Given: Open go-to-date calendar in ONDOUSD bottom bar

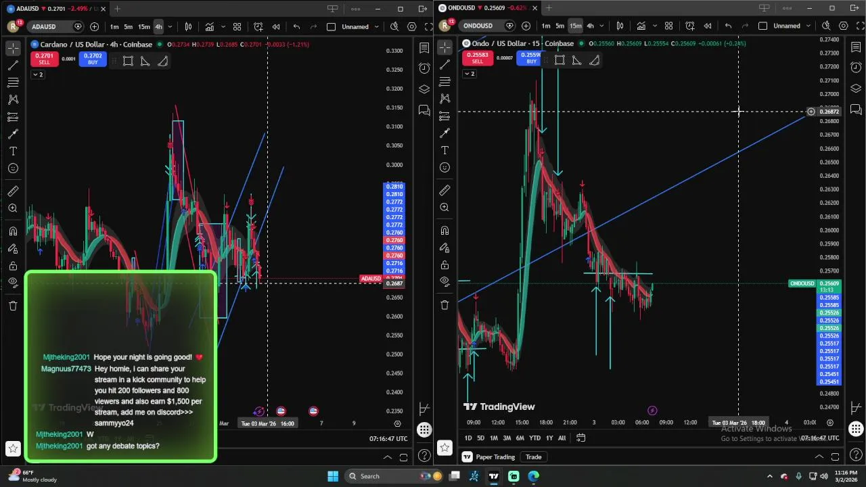Looking at the screenshot, I should 580,438.
